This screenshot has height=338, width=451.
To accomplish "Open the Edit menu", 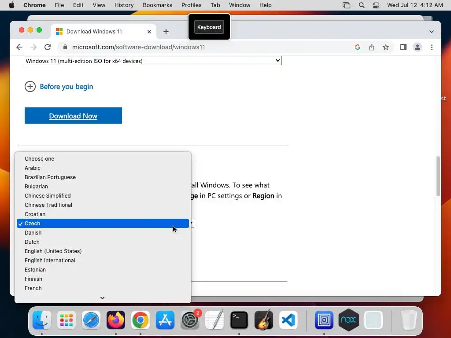I will 78,5.
